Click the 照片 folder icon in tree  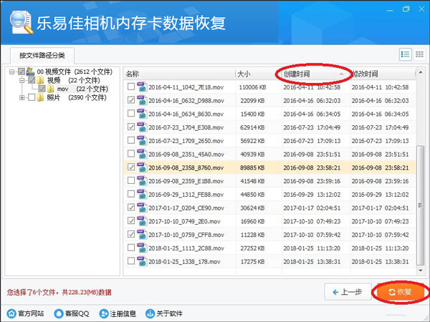40,97
